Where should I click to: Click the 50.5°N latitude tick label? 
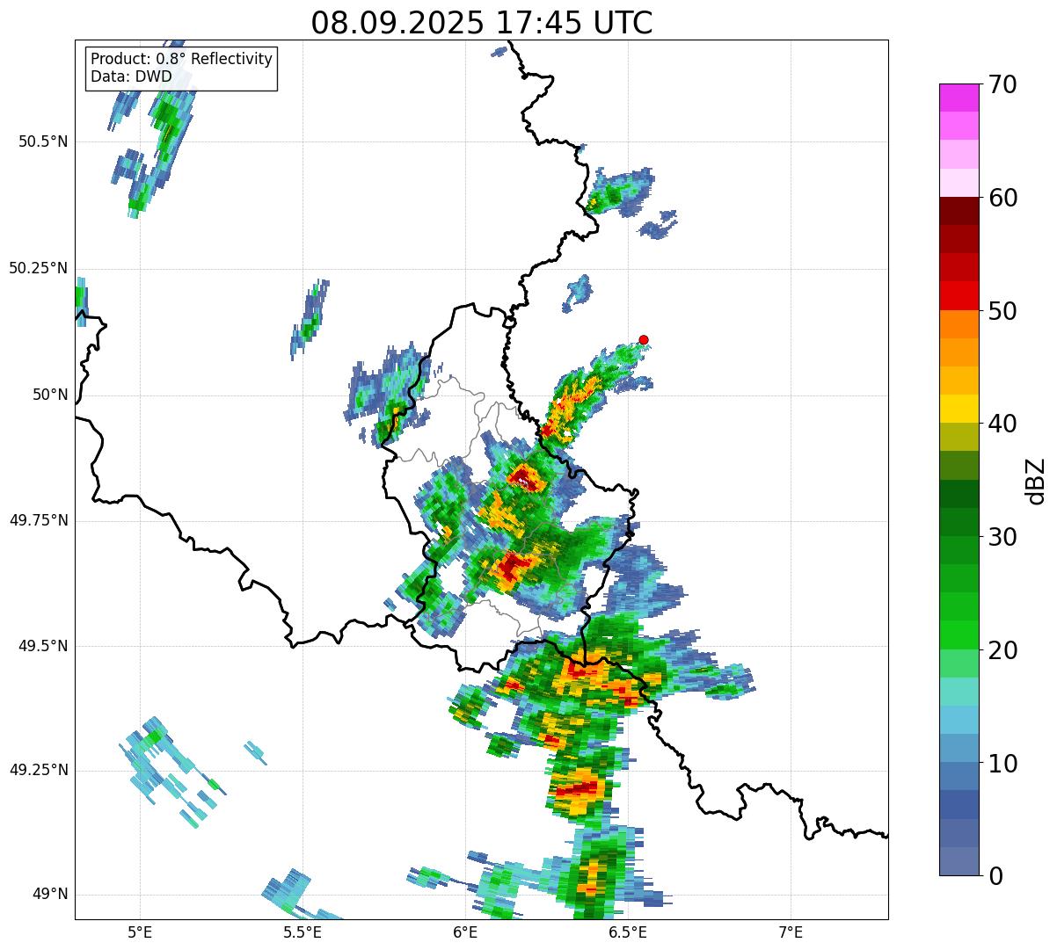click(44, 141)
